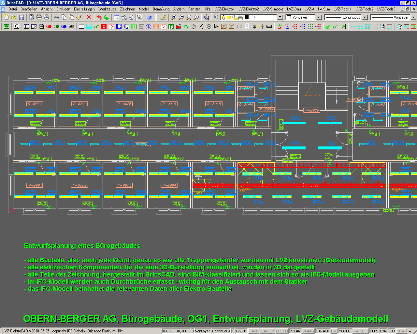Click the black layer color swatch

247,17
